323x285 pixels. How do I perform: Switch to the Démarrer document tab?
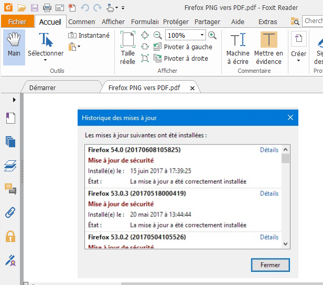tap(42, 88)
